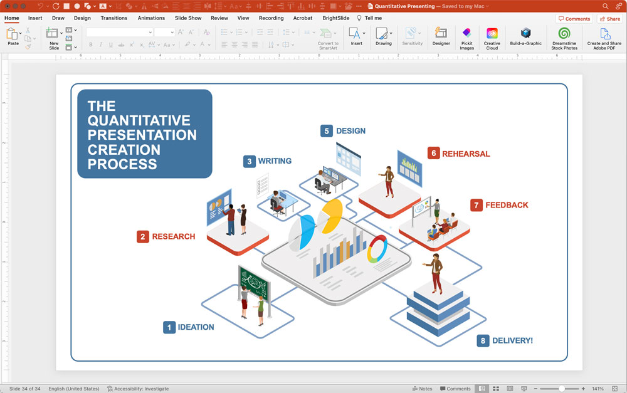Viewport: 627px width, 393px height.
Task: Click the Decrease Font Size icon
Action: [191, 32]
